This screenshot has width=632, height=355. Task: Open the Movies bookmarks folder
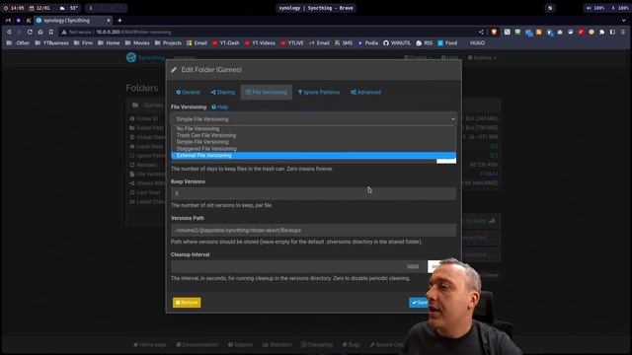tap(137, 42)
